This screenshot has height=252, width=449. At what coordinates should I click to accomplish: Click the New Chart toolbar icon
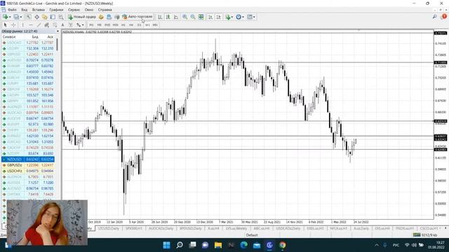pos(5,17)
